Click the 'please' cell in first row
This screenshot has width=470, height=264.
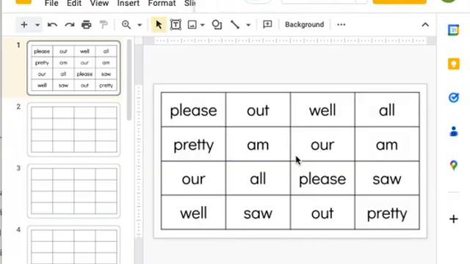pos(194,110)
